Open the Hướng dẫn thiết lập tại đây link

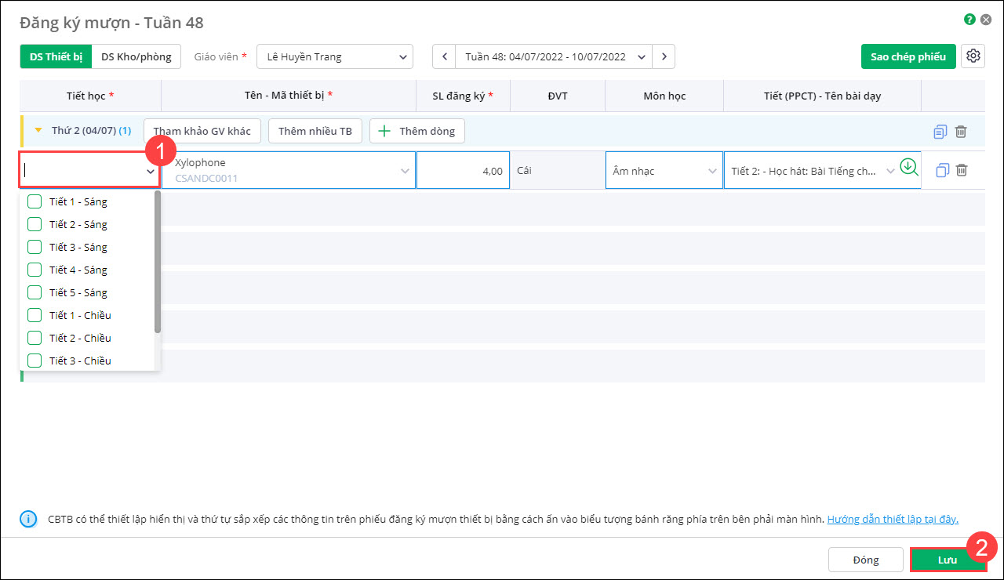coord(893,519)
